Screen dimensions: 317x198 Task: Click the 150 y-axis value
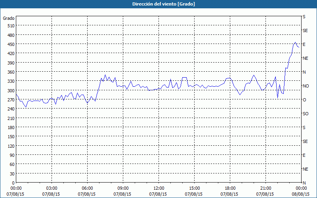click(11, 137)
